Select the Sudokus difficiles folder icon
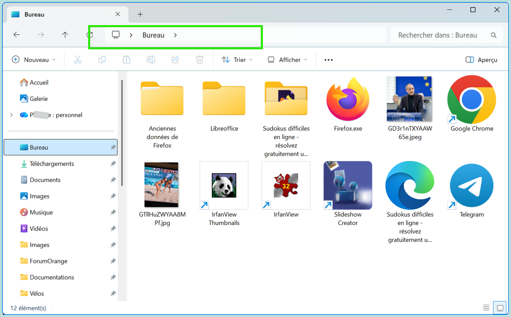Screen dimensions: 511x317 (286, 98)
